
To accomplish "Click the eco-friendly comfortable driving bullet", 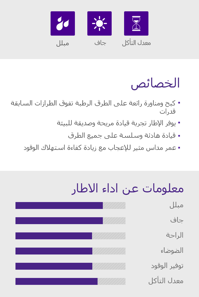I will point(116,123).
